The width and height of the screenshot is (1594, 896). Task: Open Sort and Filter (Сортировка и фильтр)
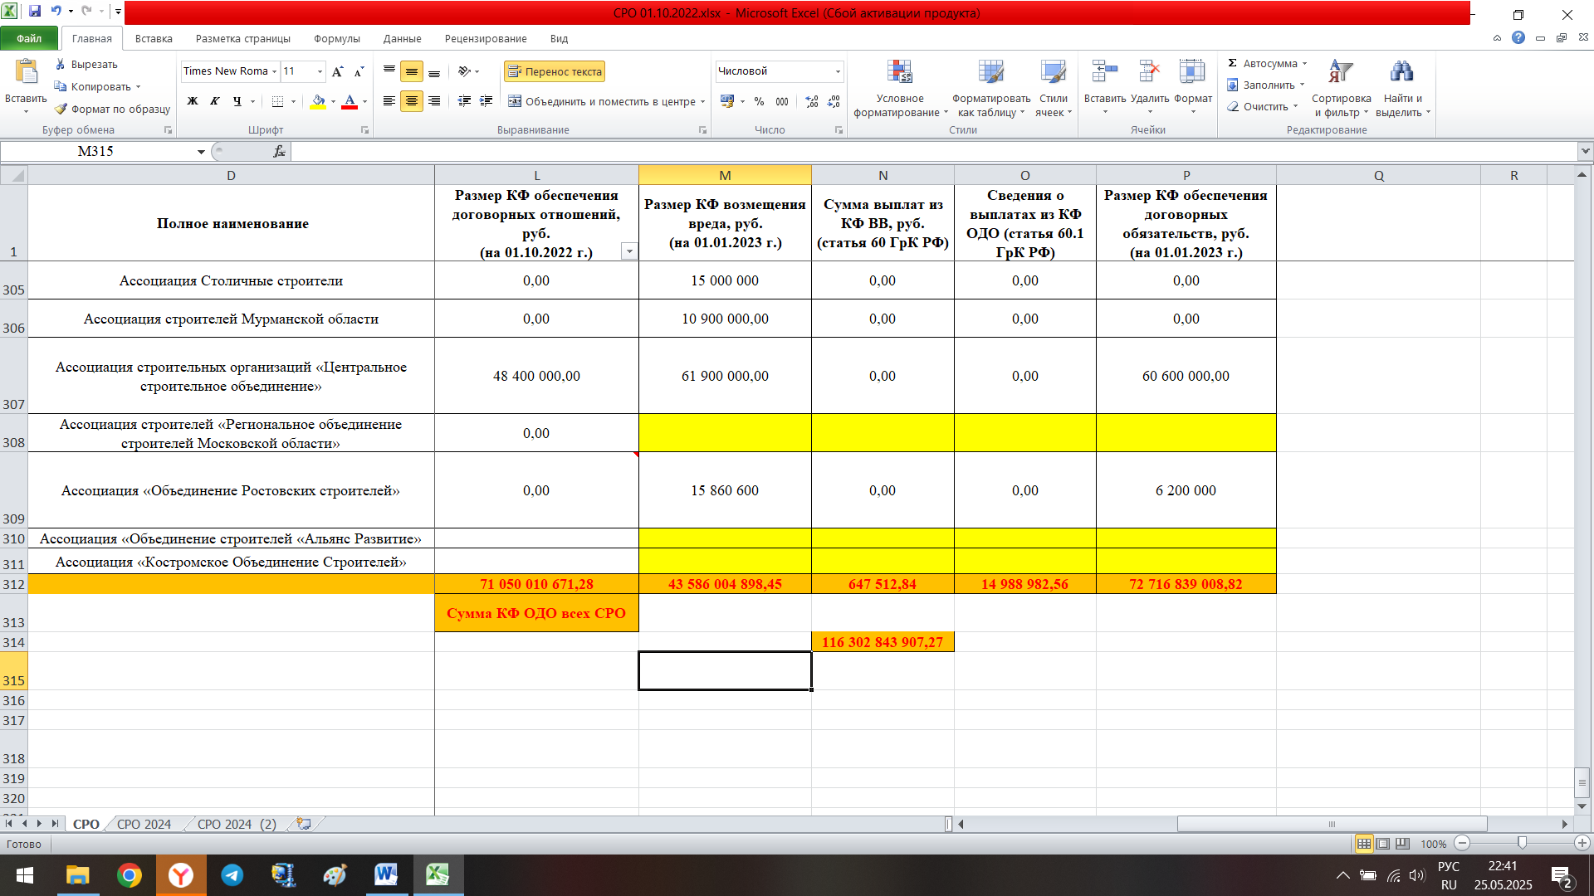click(1341, 89)
